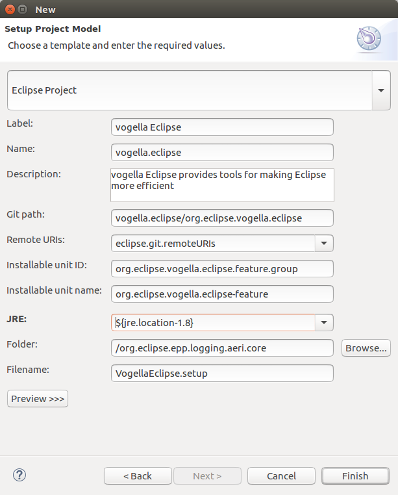Screen dimensions: 398x495
Task: Open the help question mark icon
Action: pos(19,475)
